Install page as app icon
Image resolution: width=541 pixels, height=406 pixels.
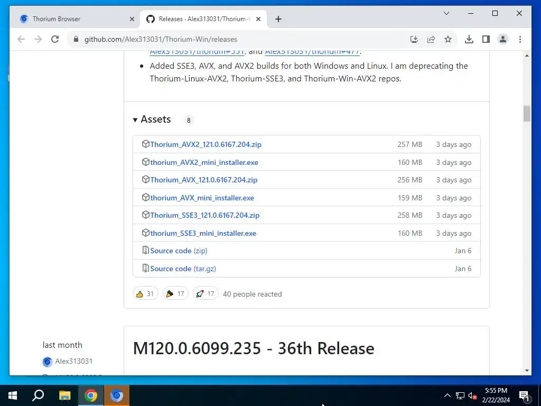[x=414, y=39]
